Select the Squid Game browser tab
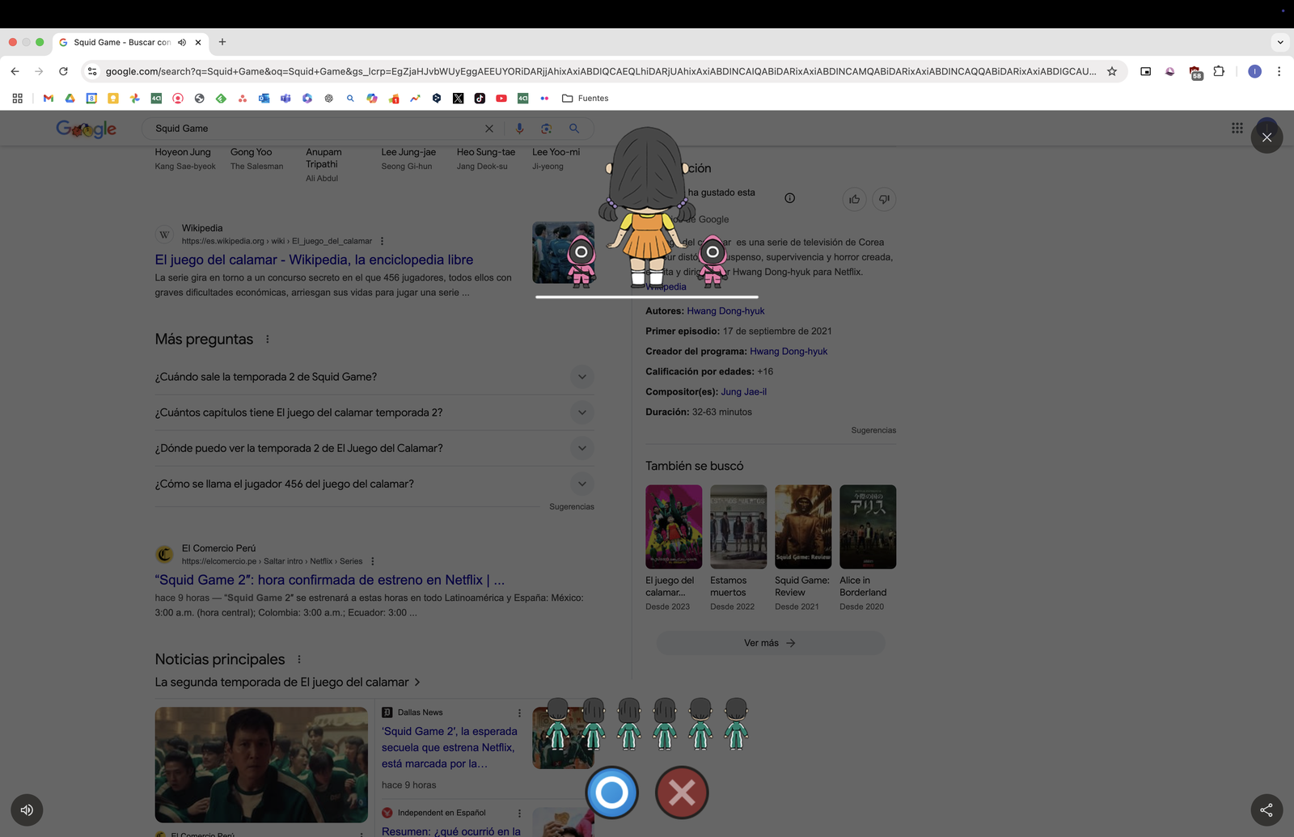Viewport: 1294px width, 837px height. (121, 42)
